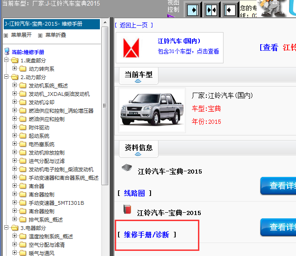Collapse the 3.电器部分 tree node
The height and width of the screenshot is (256, 296).
(6, 227)
